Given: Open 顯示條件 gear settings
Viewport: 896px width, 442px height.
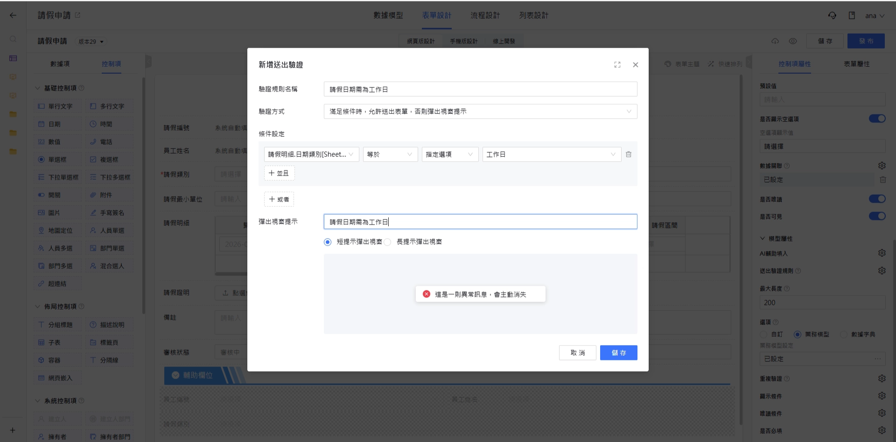Looking at the screenshot, I should click(x=882, y=396).
